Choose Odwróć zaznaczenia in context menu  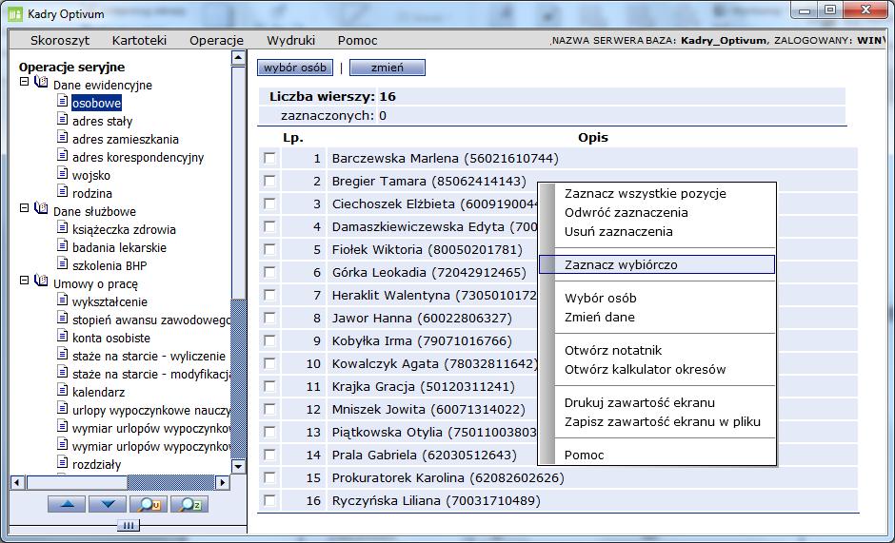pos(626,213)
